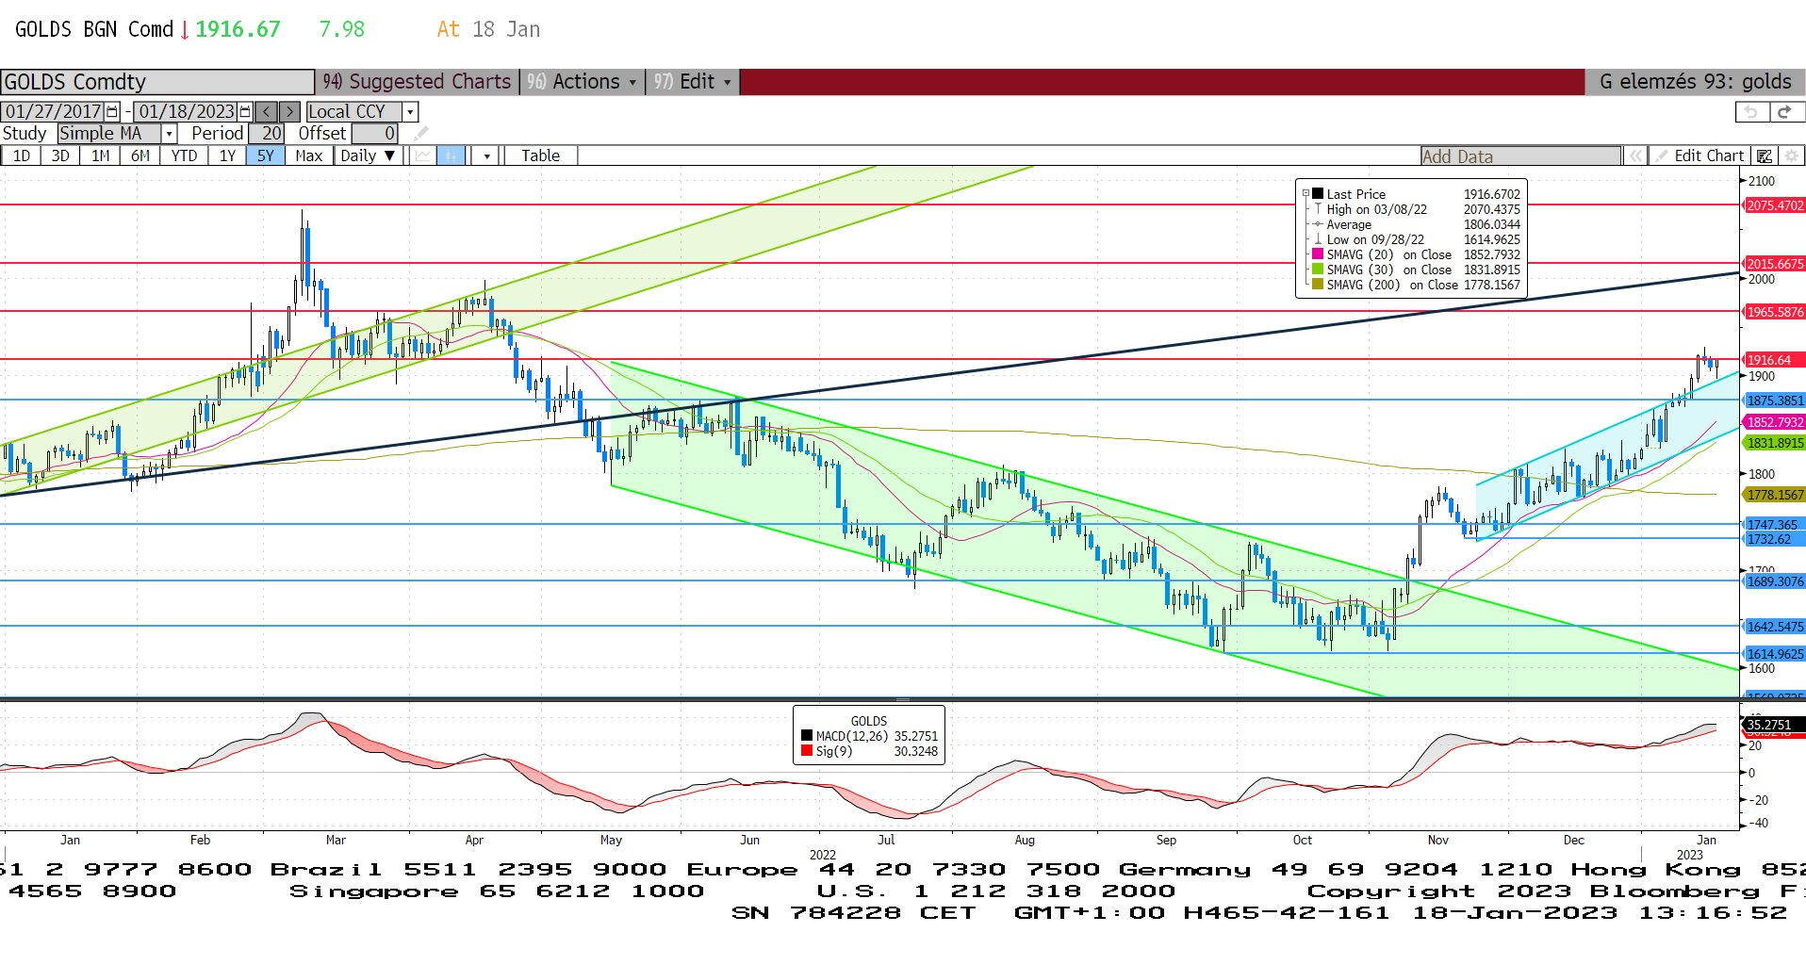Click the GOLDS Comdty security field

[157, 82]
